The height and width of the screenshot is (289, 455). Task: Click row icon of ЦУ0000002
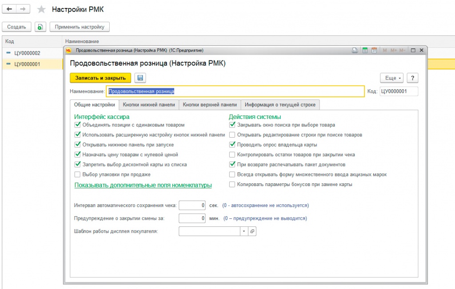click(x=8, y=53)
